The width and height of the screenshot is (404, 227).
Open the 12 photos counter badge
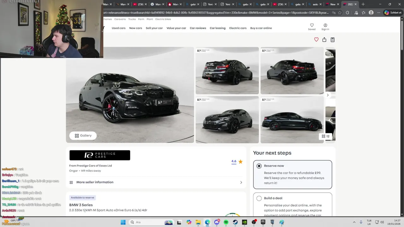325,136
